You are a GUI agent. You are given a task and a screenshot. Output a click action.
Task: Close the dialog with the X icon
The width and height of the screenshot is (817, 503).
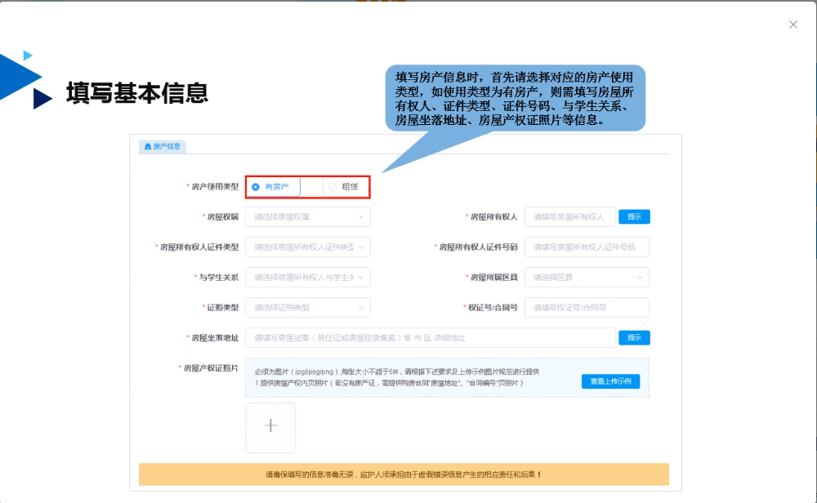(x=792, y=24)
